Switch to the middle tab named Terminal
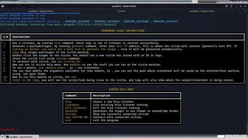The width and height of the screenshot is (248, 139). coord(121,11)
